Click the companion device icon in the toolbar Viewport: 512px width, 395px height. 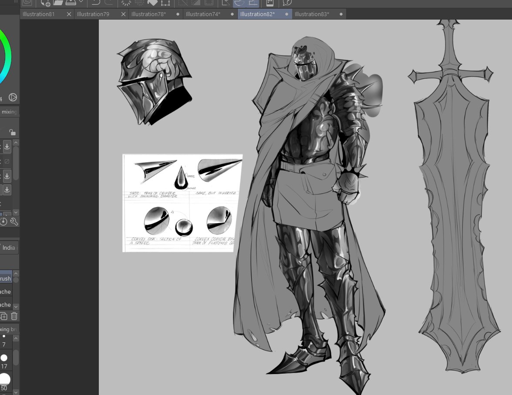click(270, 3)
